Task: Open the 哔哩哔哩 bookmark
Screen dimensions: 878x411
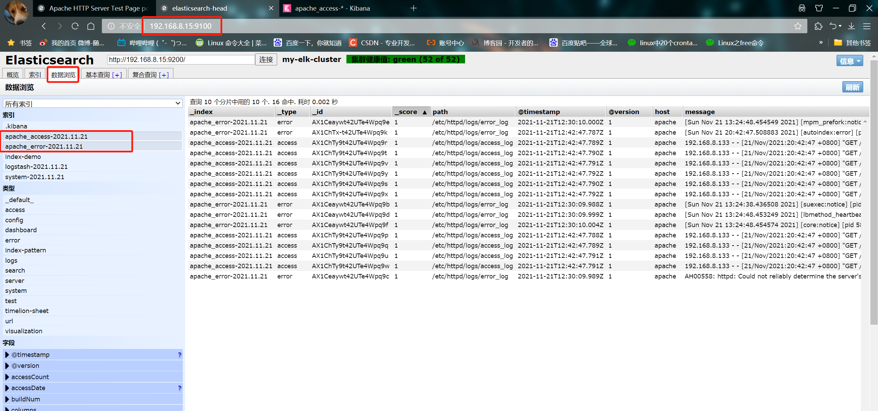Action: (152, 43)
